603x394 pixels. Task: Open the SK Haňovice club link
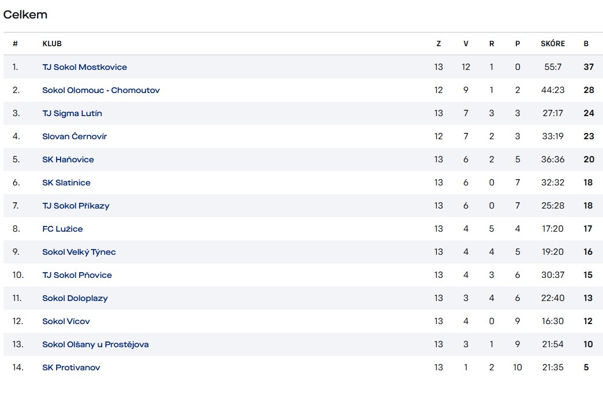(x=68, y=159)
